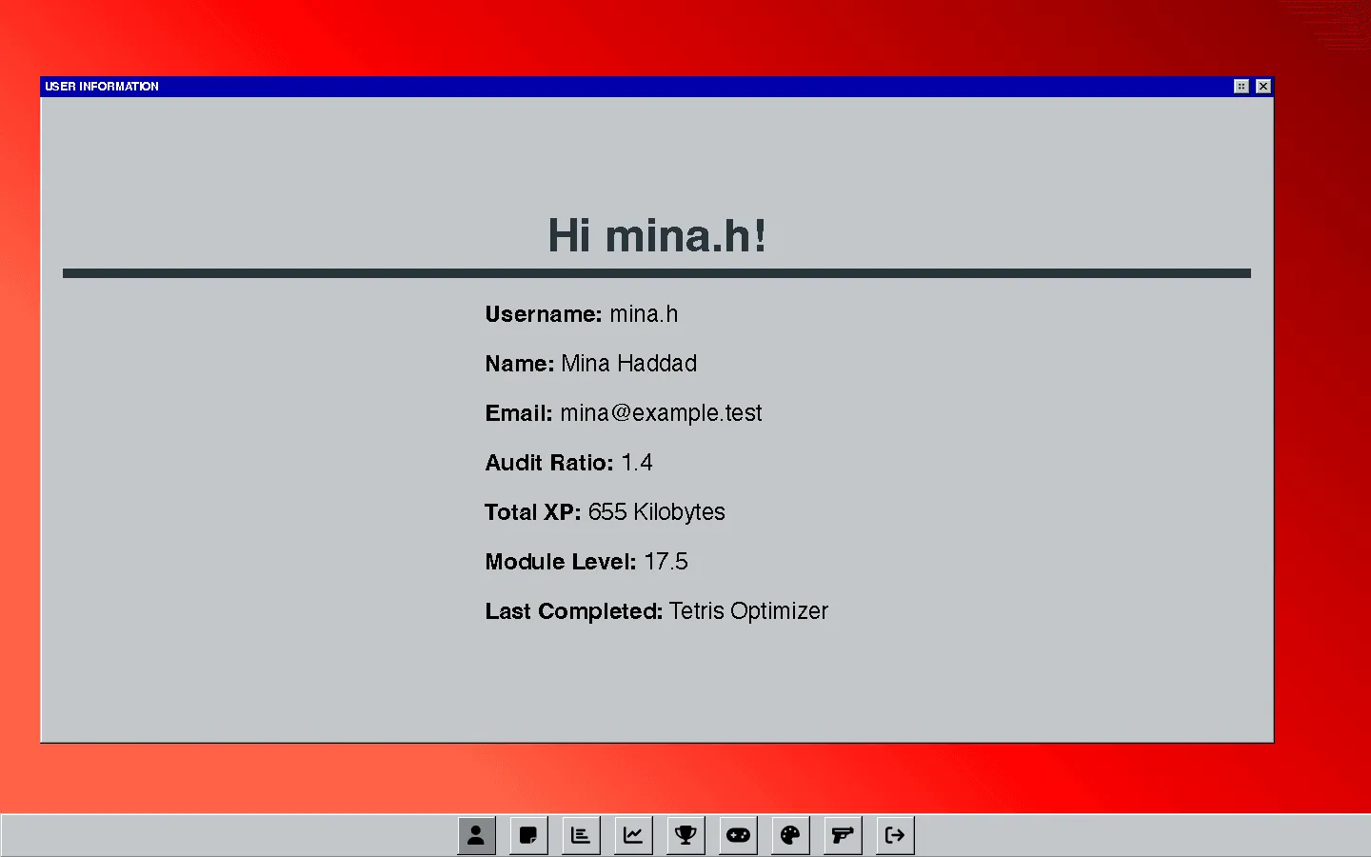1371x857 pixels.
Task: Click the 'Hi mina.h!' heading
Action: coord(657,235)
